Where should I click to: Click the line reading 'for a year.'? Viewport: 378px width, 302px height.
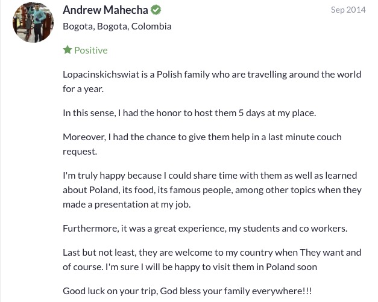(83, 89)
